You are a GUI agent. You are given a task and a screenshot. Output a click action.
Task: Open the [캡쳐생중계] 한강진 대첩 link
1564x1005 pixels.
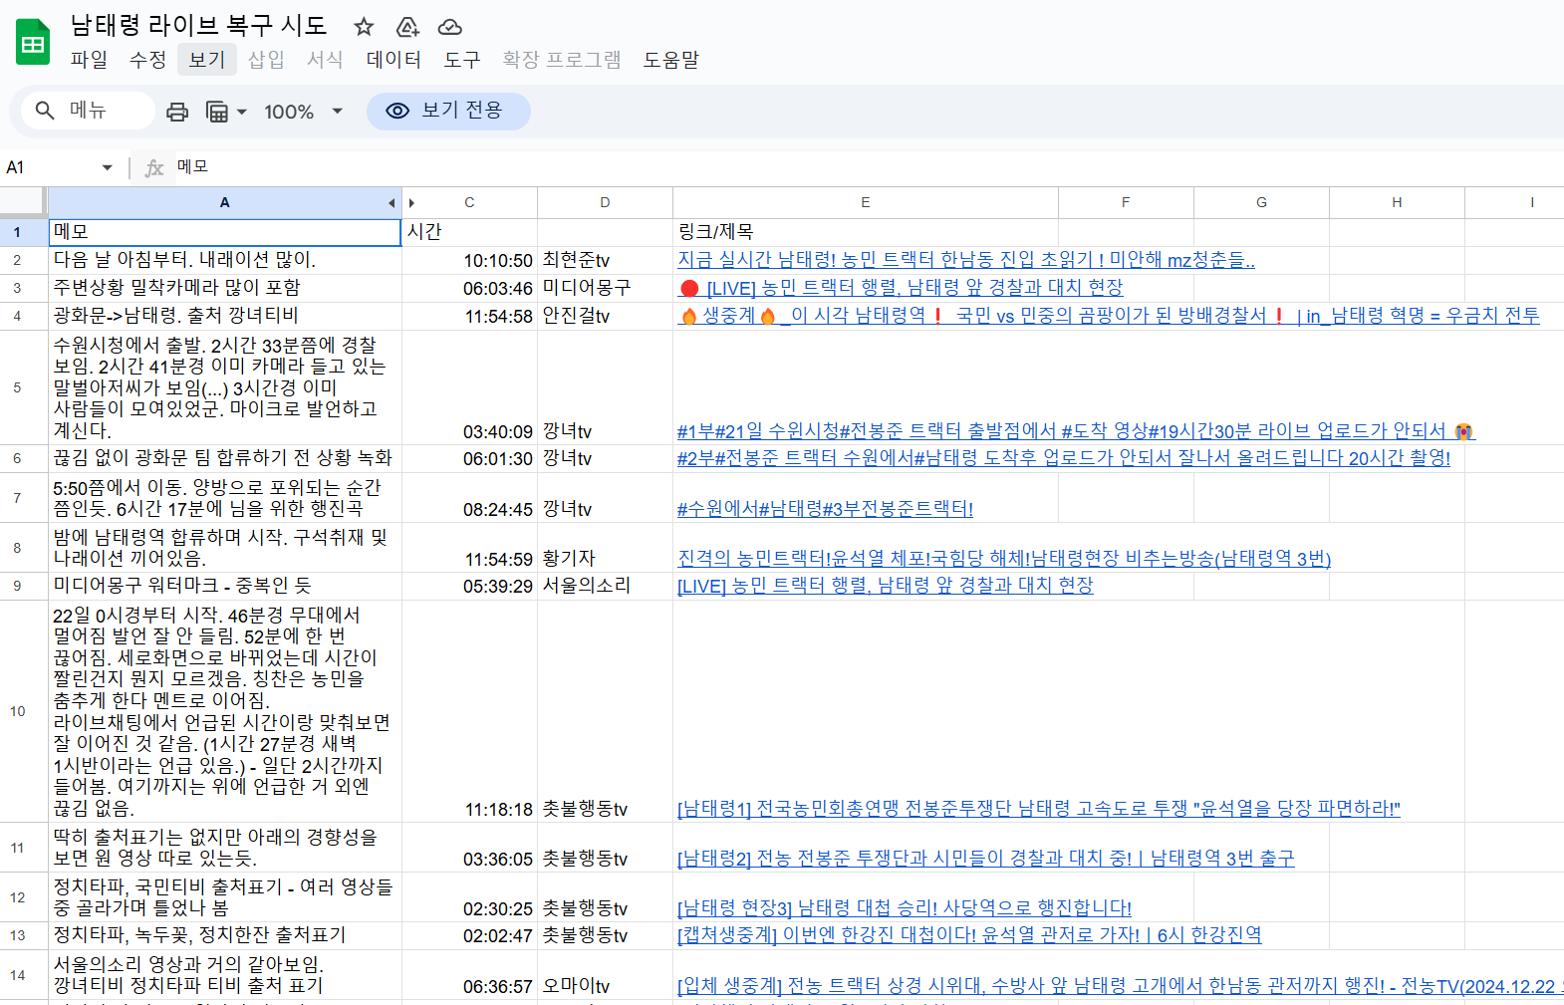[x=969, y=935]
